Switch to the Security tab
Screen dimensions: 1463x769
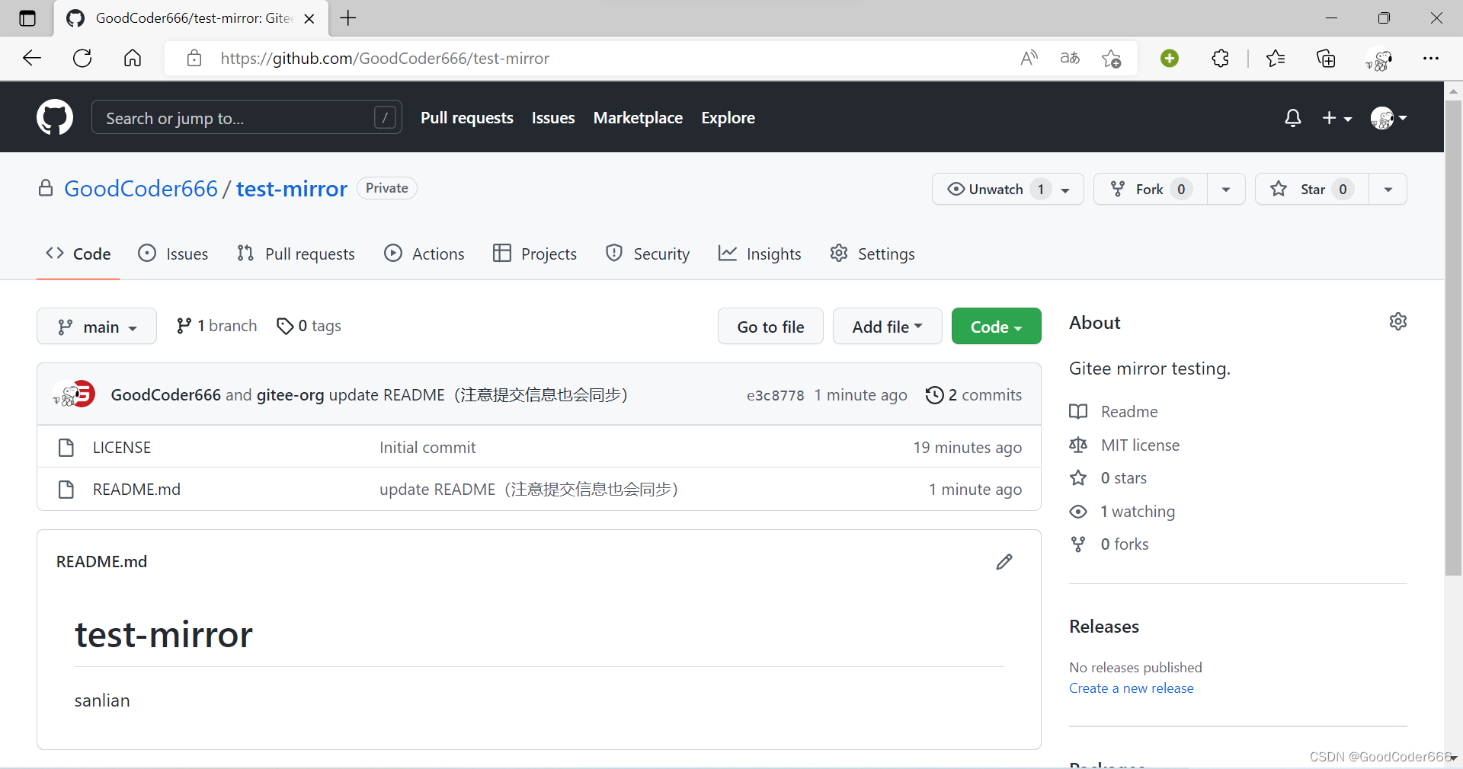coord(648,254)
